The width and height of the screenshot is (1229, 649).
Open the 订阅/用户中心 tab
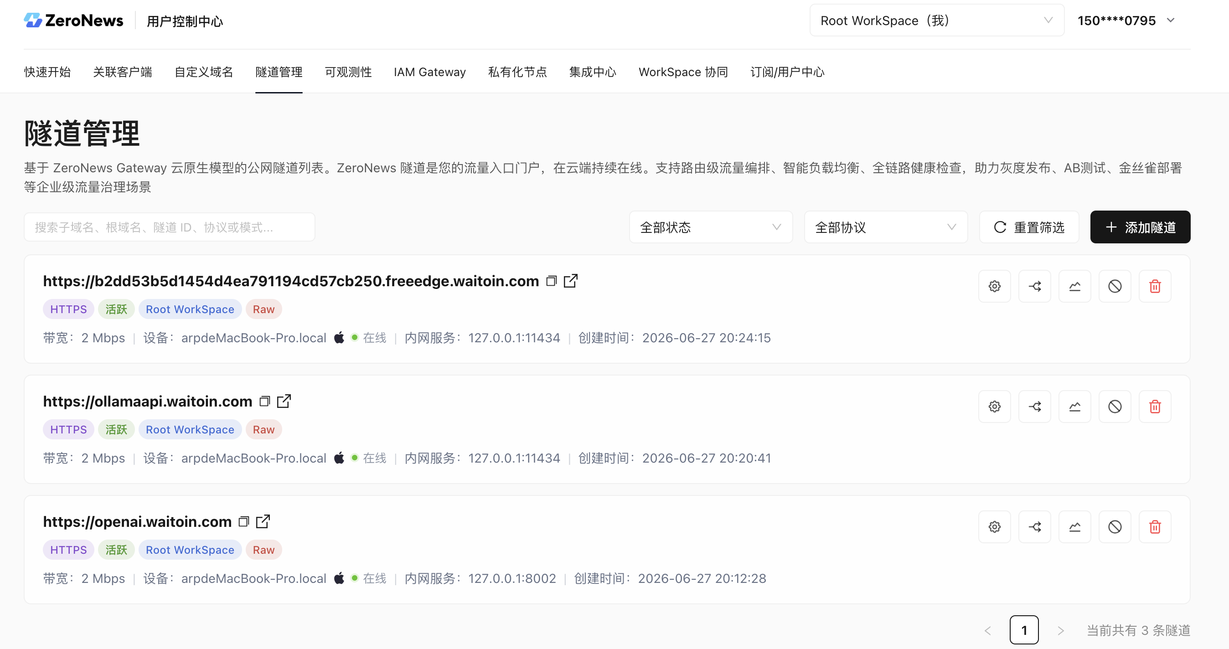point(787,72)
